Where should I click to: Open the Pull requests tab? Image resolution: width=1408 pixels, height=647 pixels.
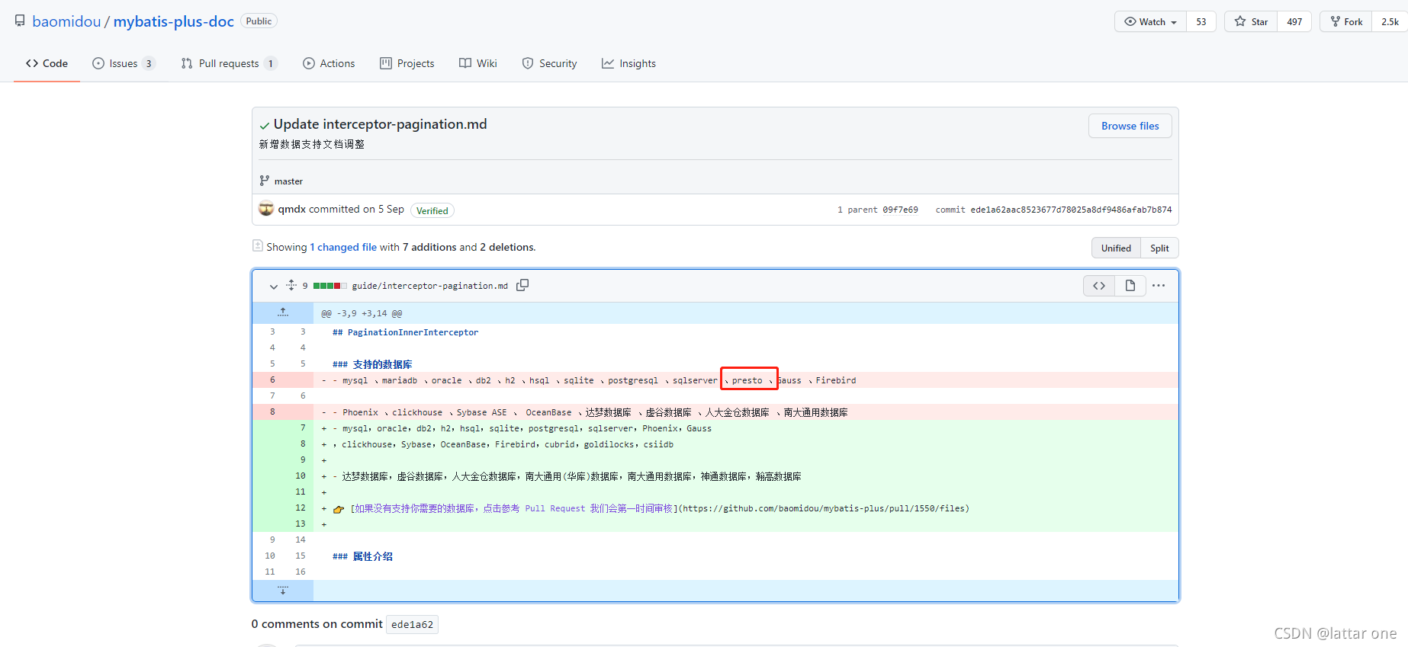(x=229, y=63)
